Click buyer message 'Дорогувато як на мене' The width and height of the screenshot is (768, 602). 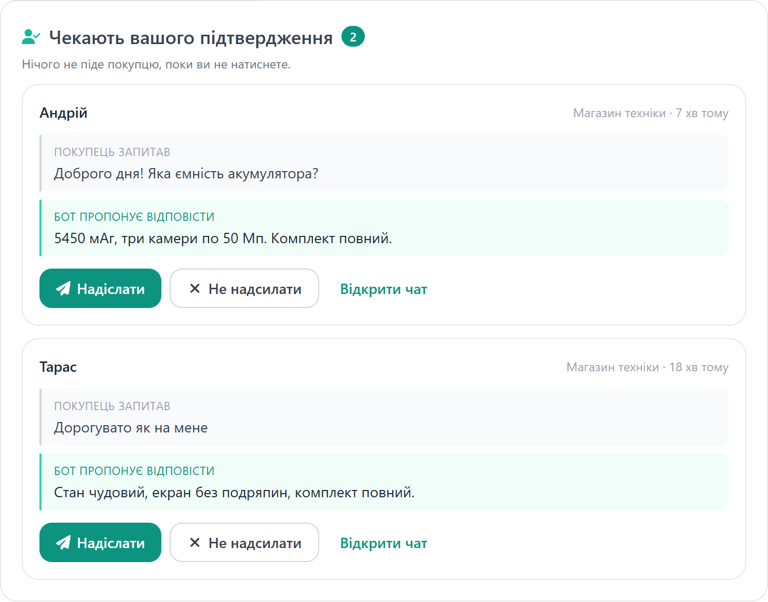[131, 428]
